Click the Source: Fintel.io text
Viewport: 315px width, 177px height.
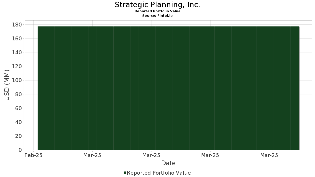coord(157,16)
